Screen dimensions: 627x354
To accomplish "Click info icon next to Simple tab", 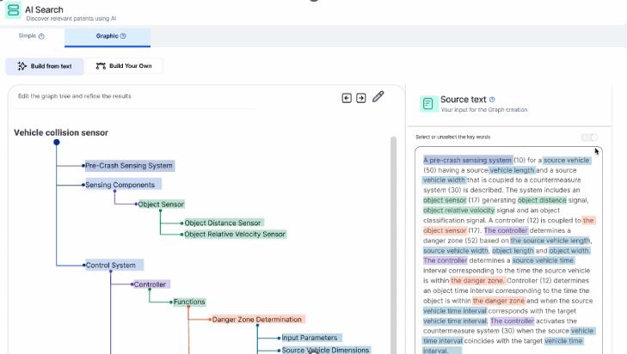I will [41, 36].
